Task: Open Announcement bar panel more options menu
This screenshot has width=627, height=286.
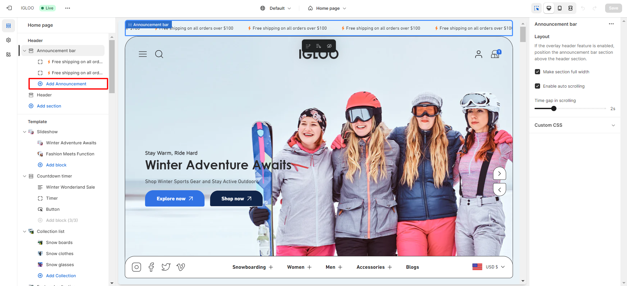Action: [x=611, y=24]
